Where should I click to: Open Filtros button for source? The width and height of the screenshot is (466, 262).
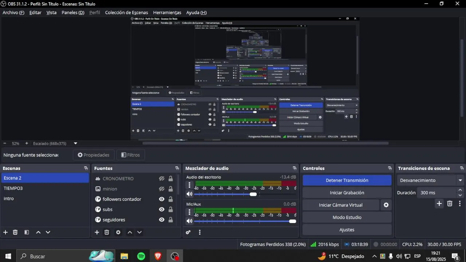130,155
